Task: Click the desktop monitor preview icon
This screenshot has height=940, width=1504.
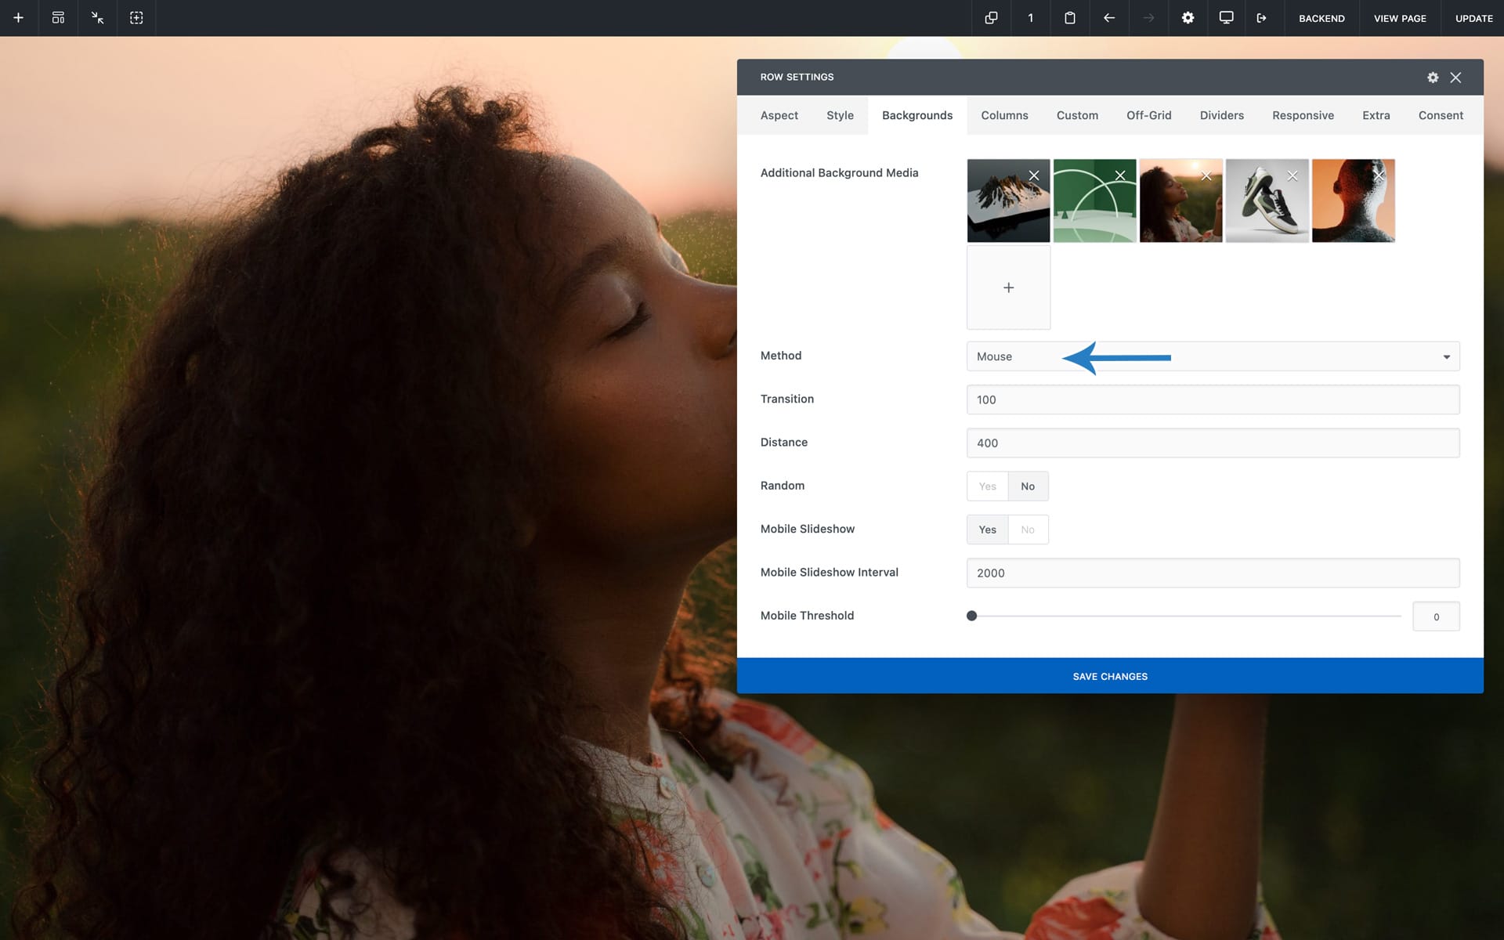Action: 1226,18
